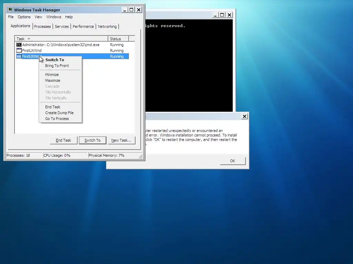Choose Go To Process in context menu
This screenshot has height=264, width=353.
[60, 119]
